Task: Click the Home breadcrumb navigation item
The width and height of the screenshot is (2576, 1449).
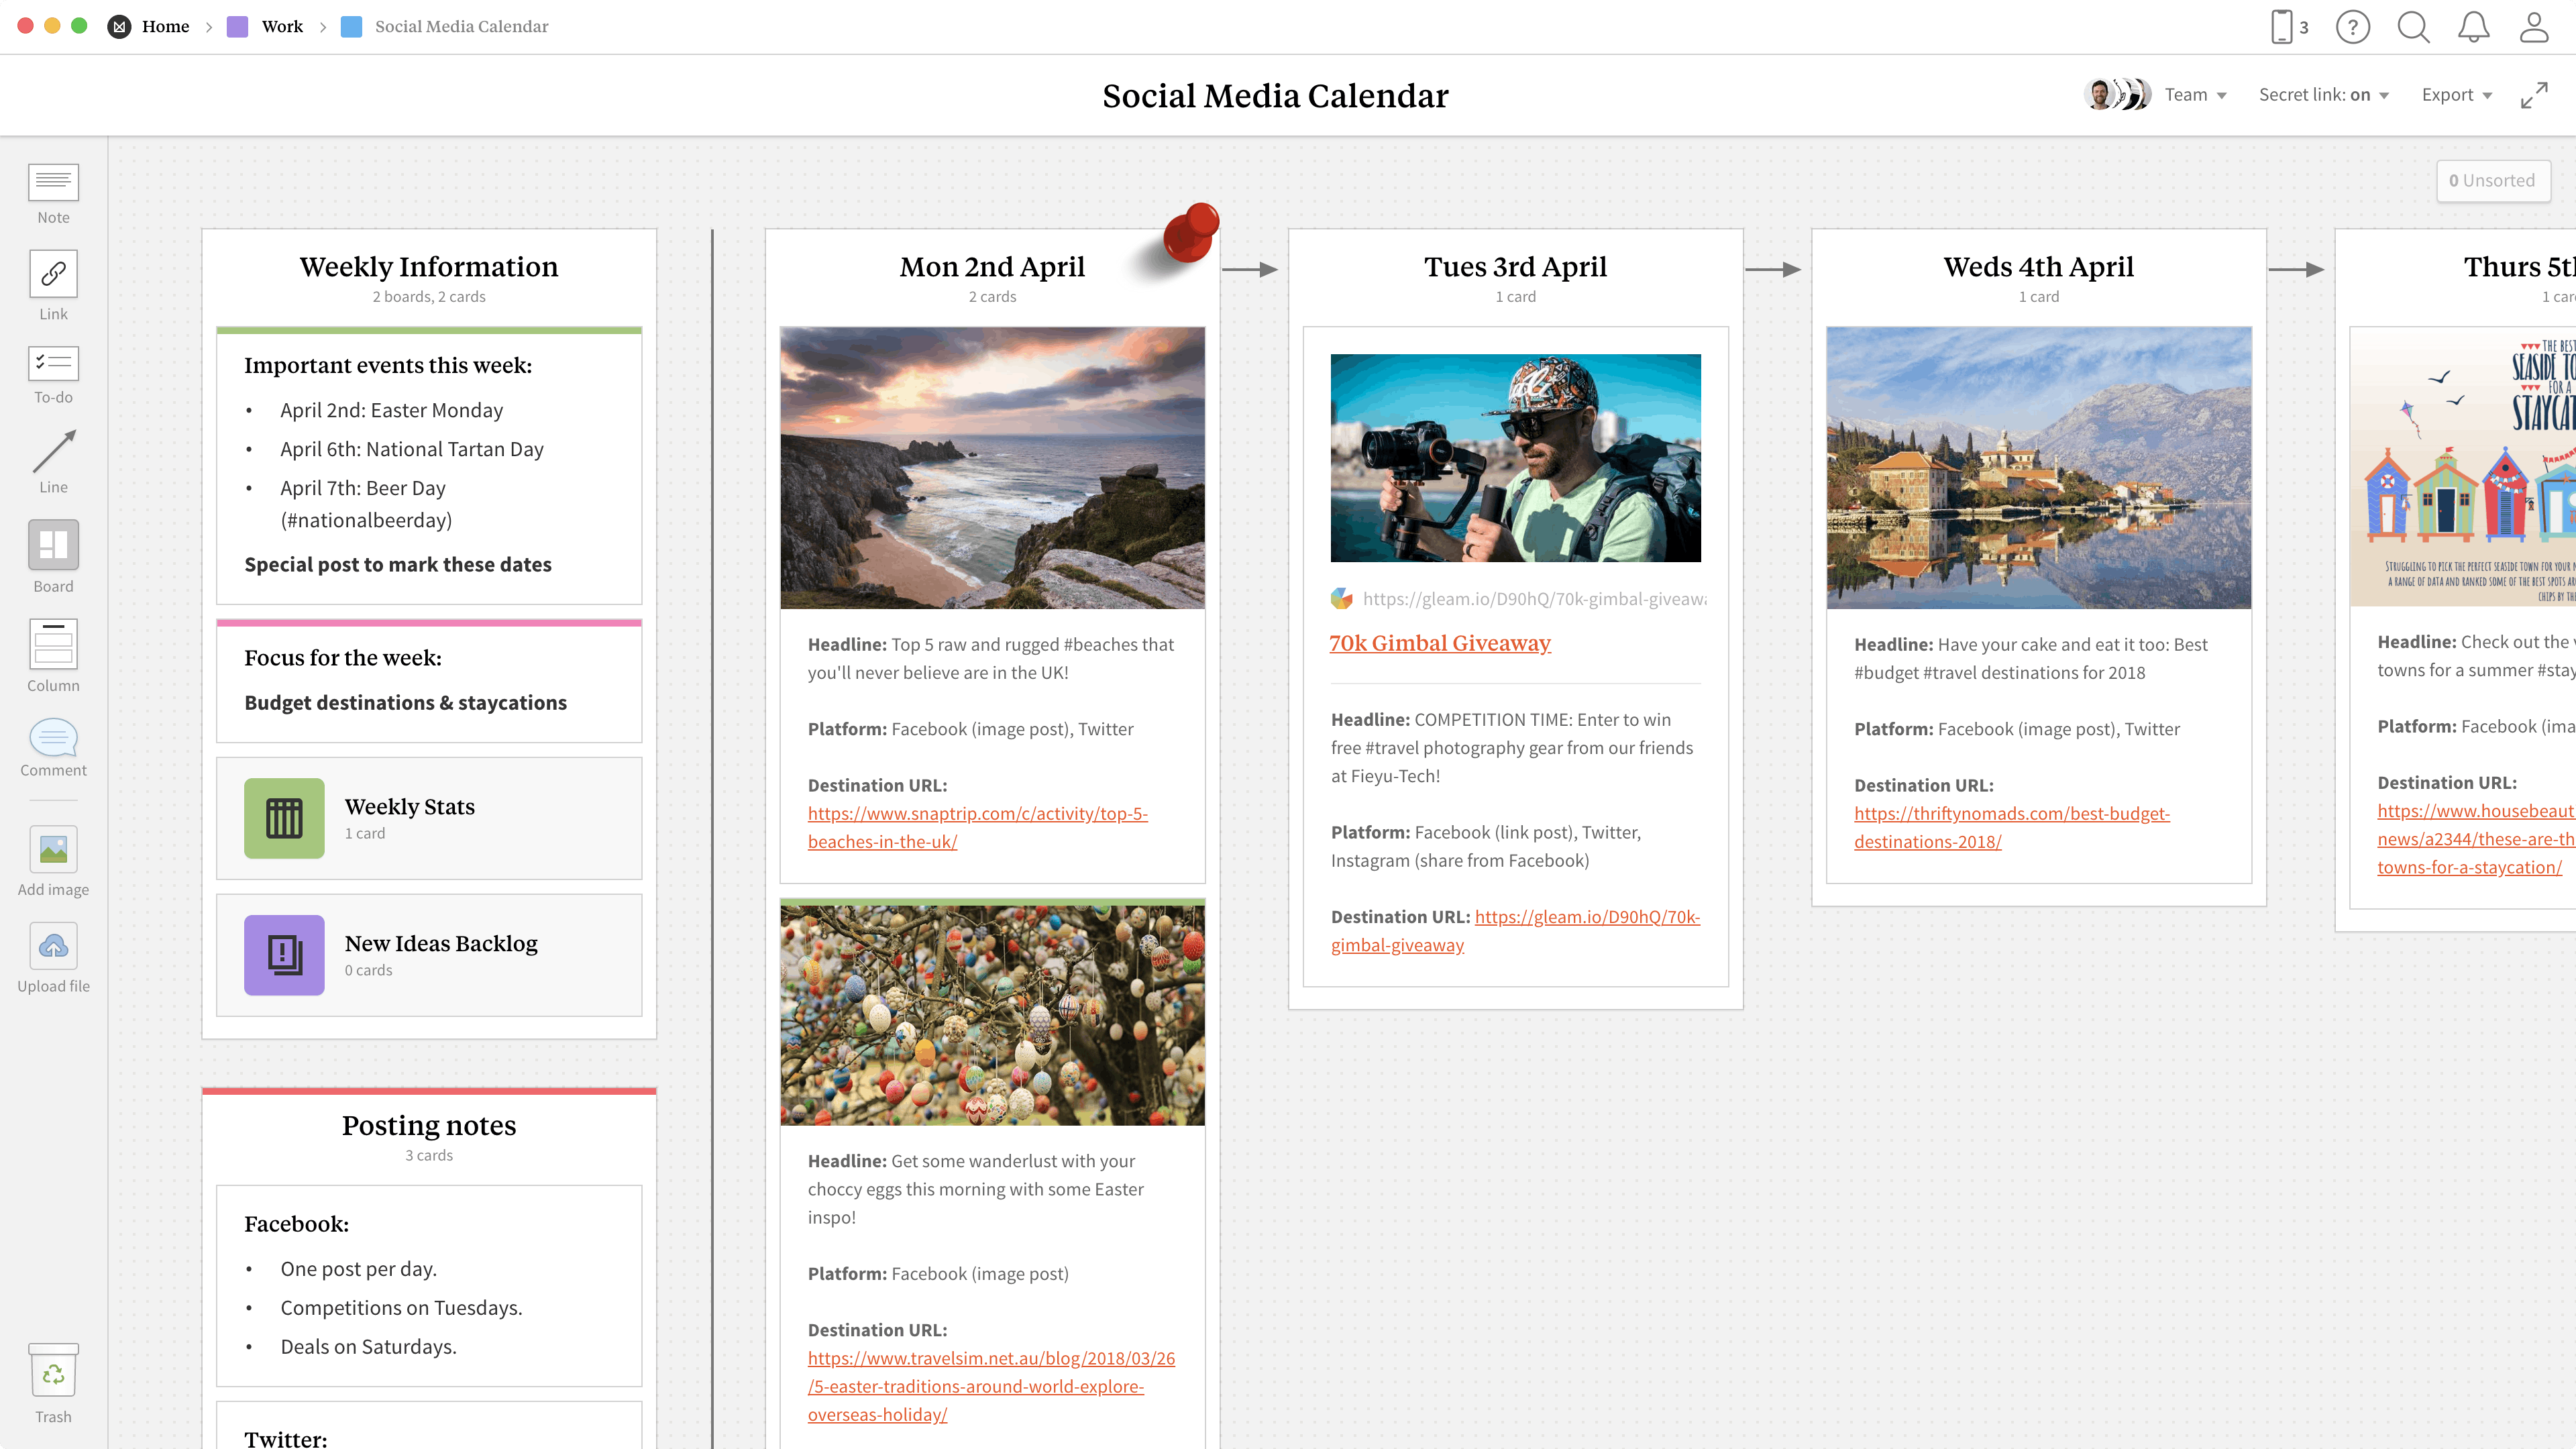Action: pyautogui.click(x=164, y=25)
